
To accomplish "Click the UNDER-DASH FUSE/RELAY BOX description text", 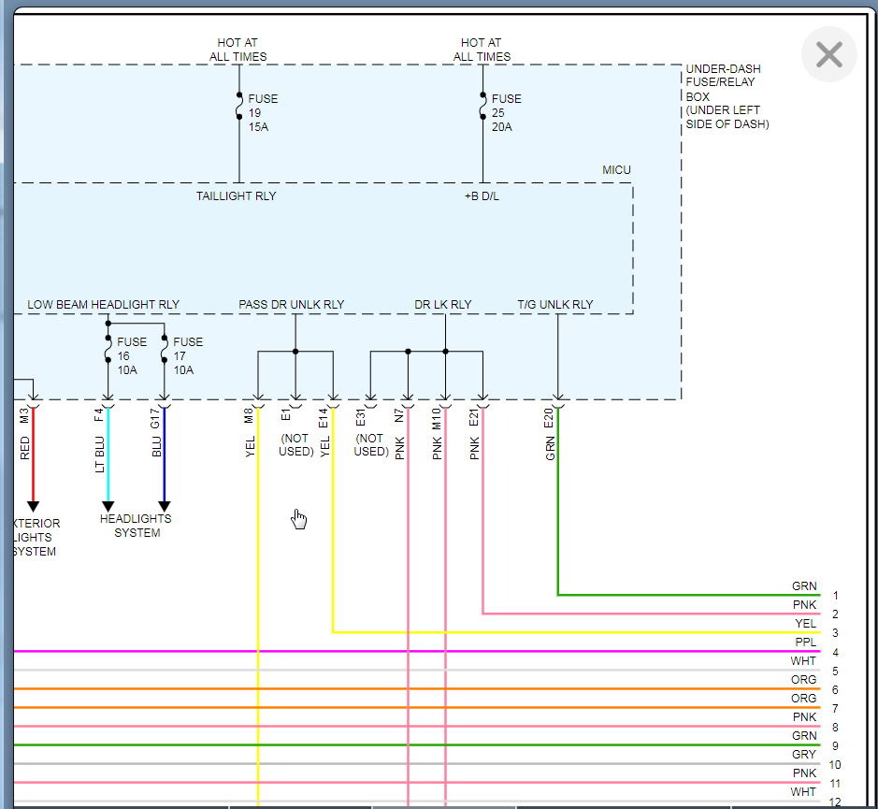I will [727, 96].
